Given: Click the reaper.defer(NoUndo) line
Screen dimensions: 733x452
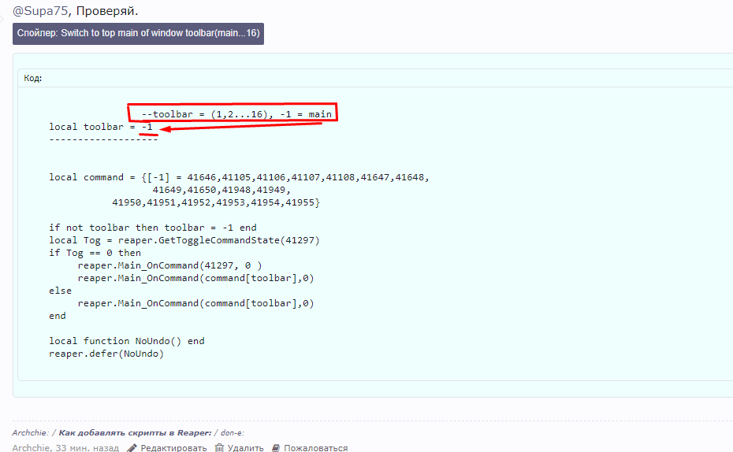Looking at the screenshot, I should [x=106, y=354].
